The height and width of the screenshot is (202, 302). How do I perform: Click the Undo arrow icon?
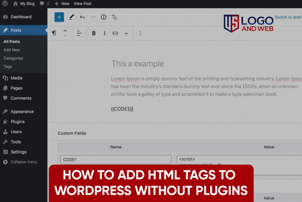[x=82, y=17]
